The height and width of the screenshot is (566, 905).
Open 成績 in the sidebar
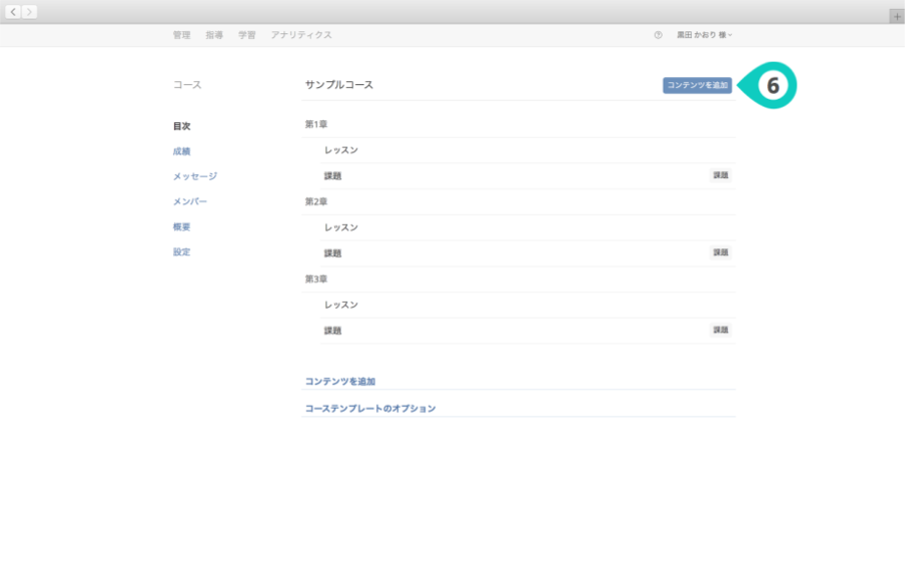pos(182,152)
